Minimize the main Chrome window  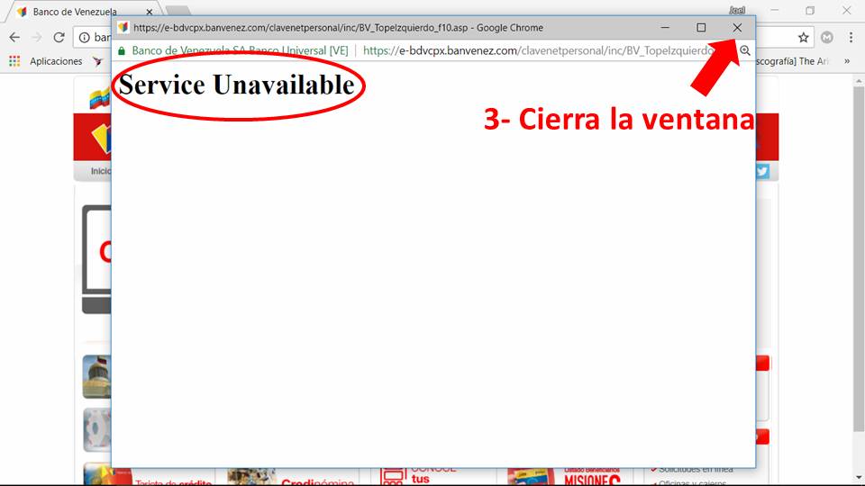click(x=775, y=11)
